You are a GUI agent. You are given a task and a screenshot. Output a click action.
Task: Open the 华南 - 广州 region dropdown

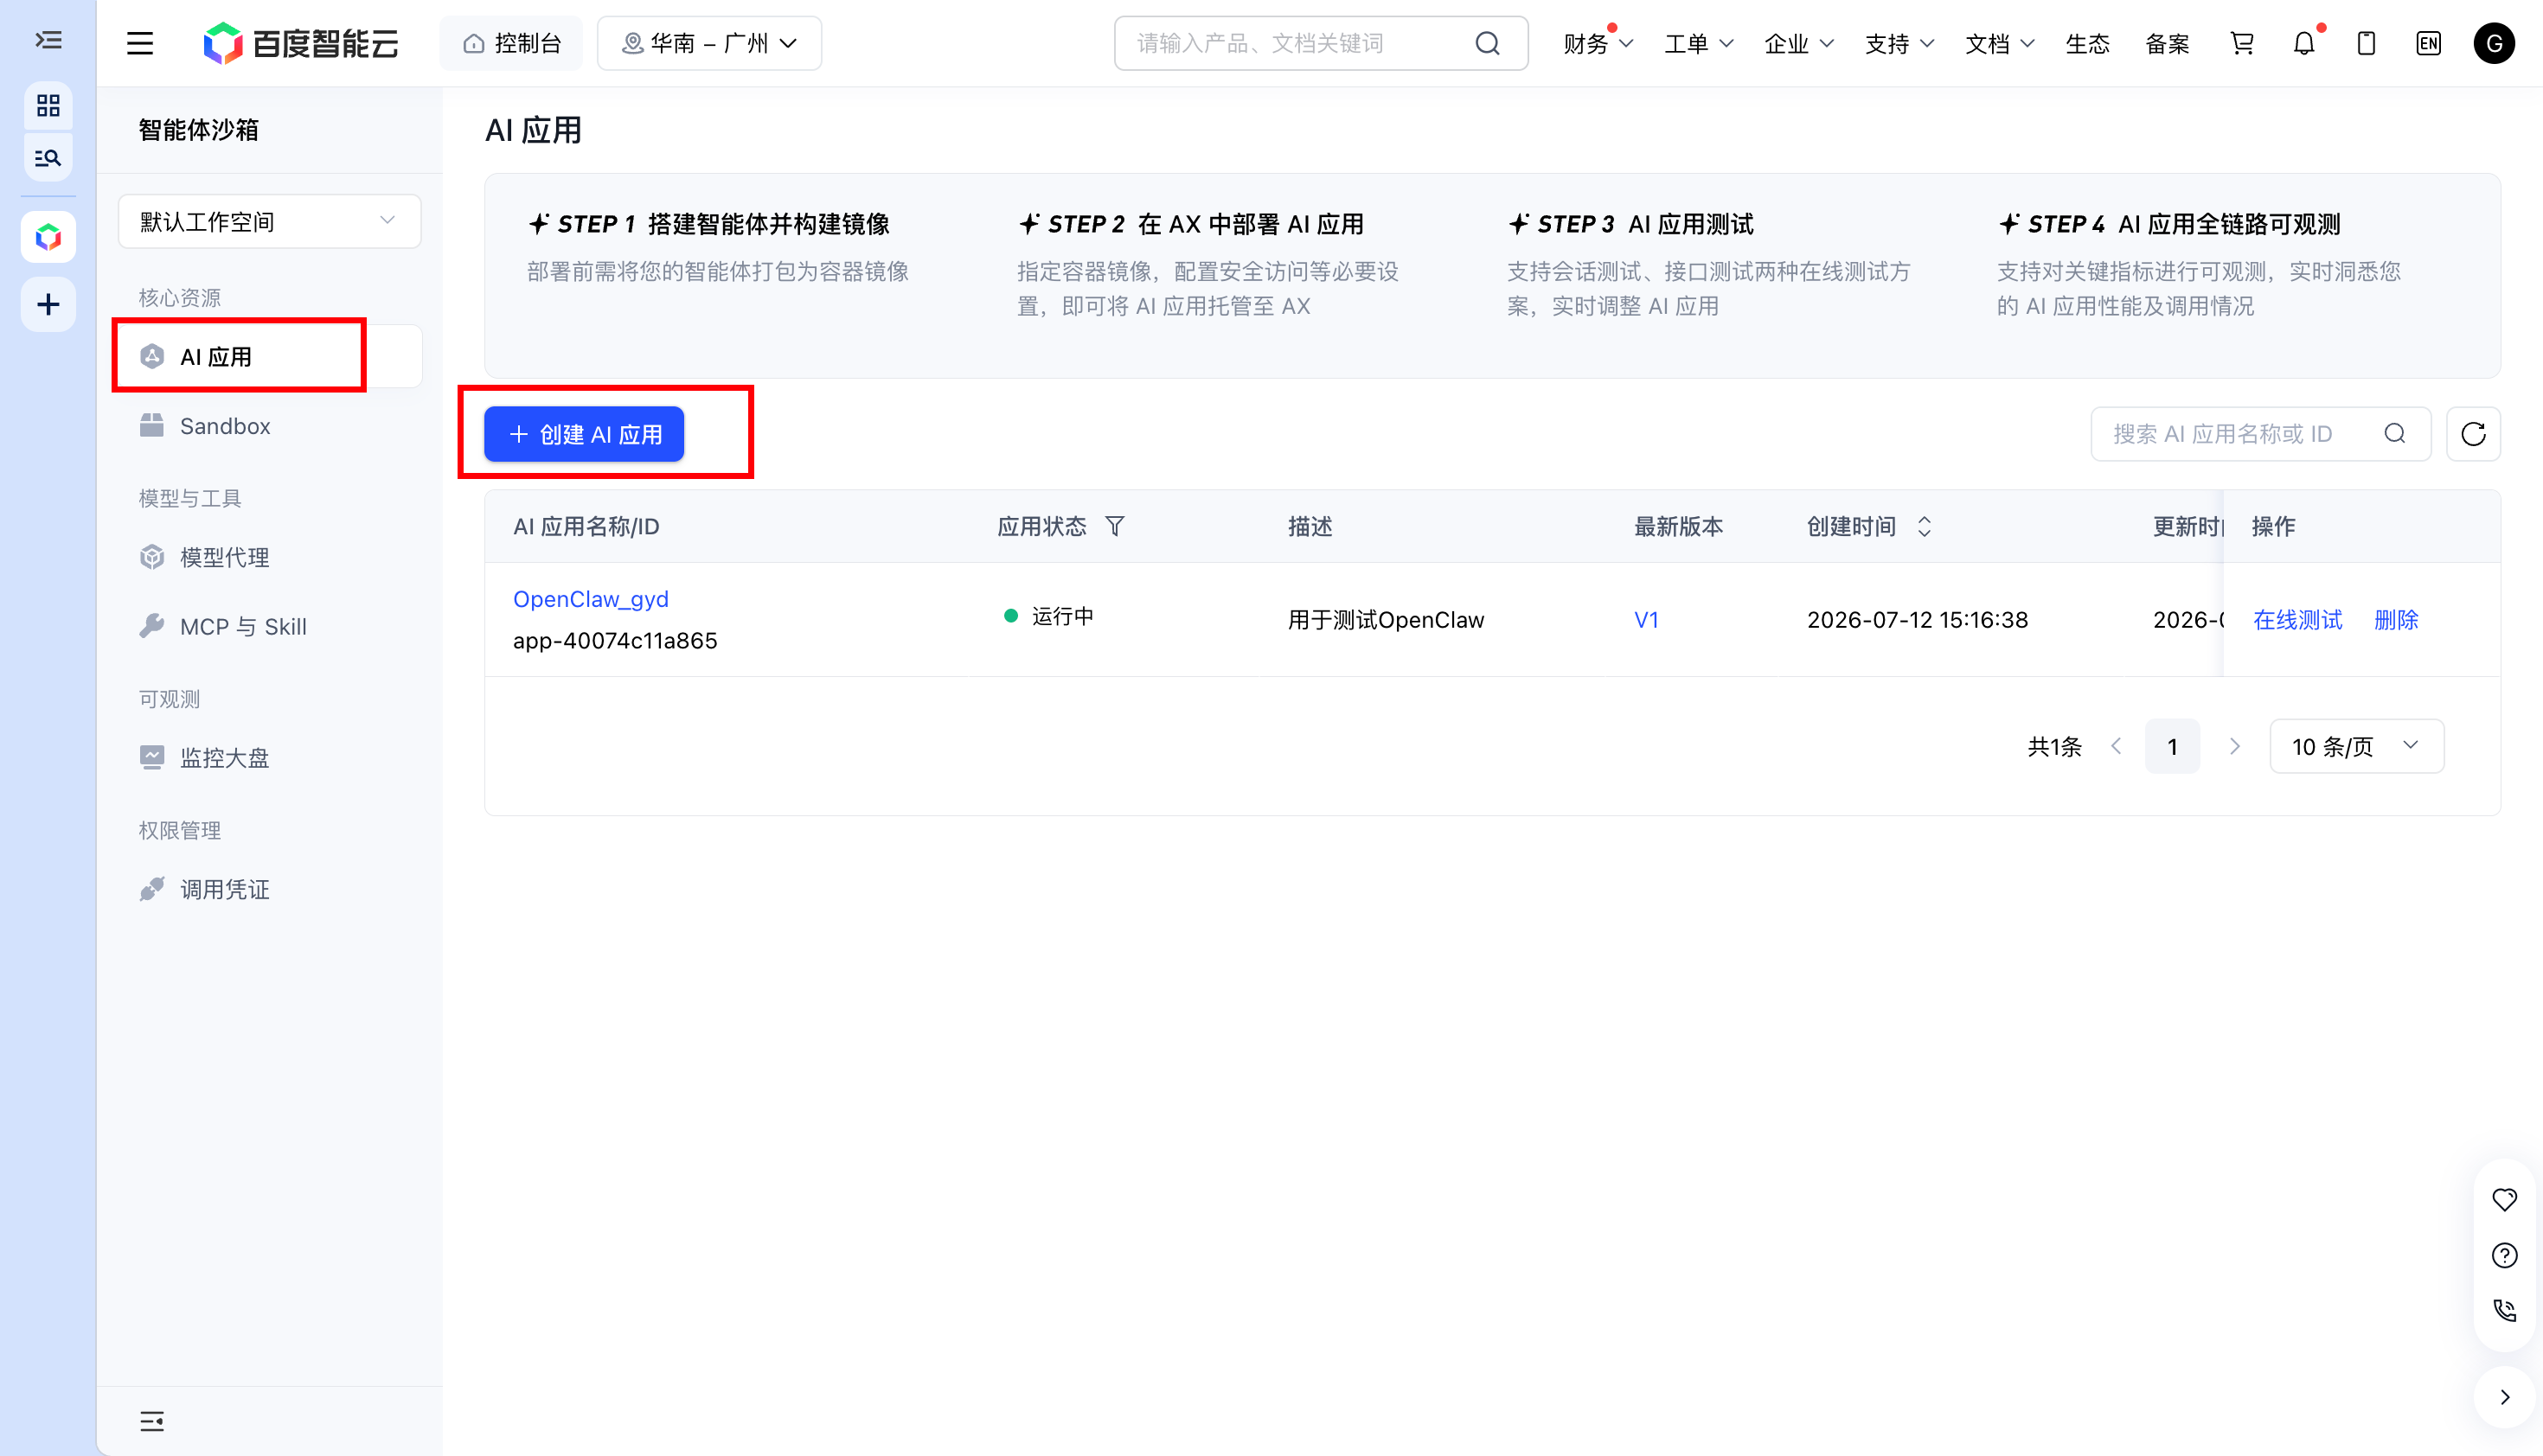[x=709, y=43]
